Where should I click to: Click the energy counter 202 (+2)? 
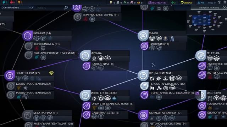[186, 2]
